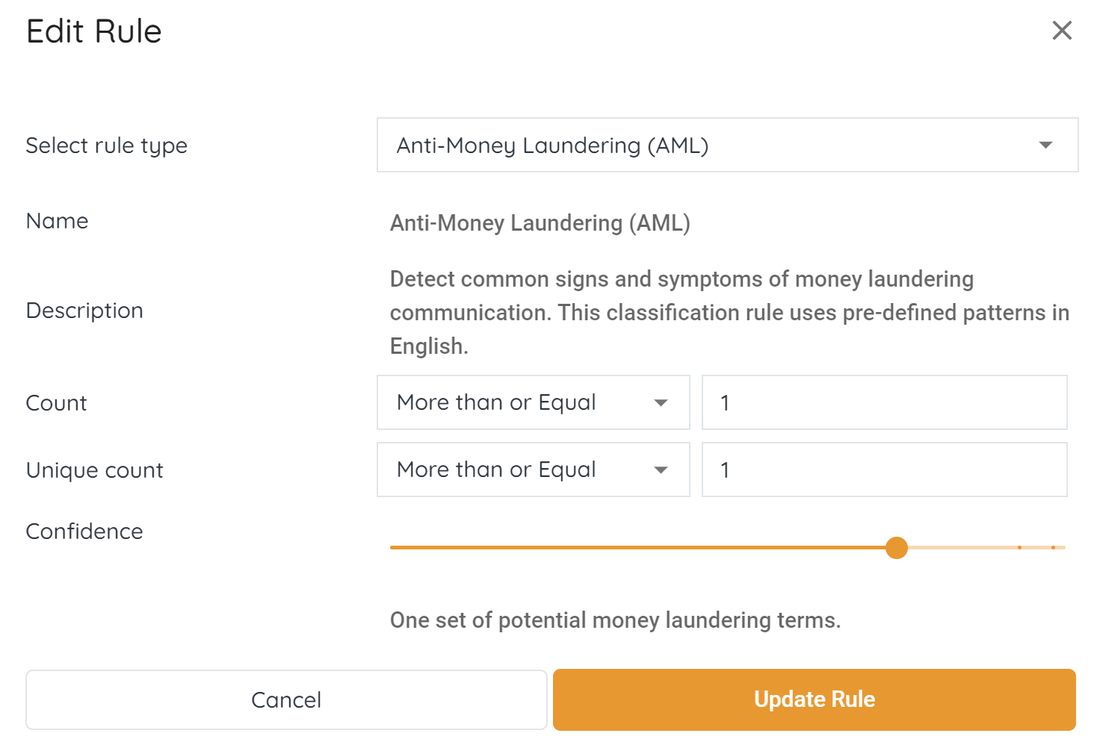
Task: Click the Edit Rule heading
Action: [x=94, y=31]
